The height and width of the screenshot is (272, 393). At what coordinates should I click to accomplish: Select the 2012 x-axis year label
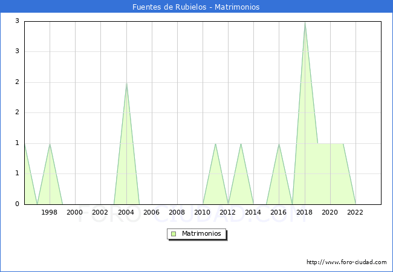[x=228, y=212]
